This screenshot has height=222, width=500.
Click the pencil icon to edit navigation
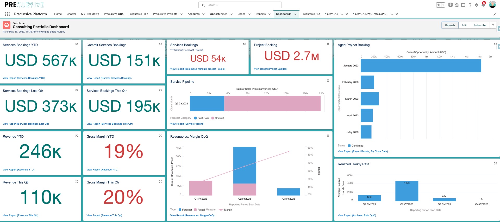[x=495, y=14]
